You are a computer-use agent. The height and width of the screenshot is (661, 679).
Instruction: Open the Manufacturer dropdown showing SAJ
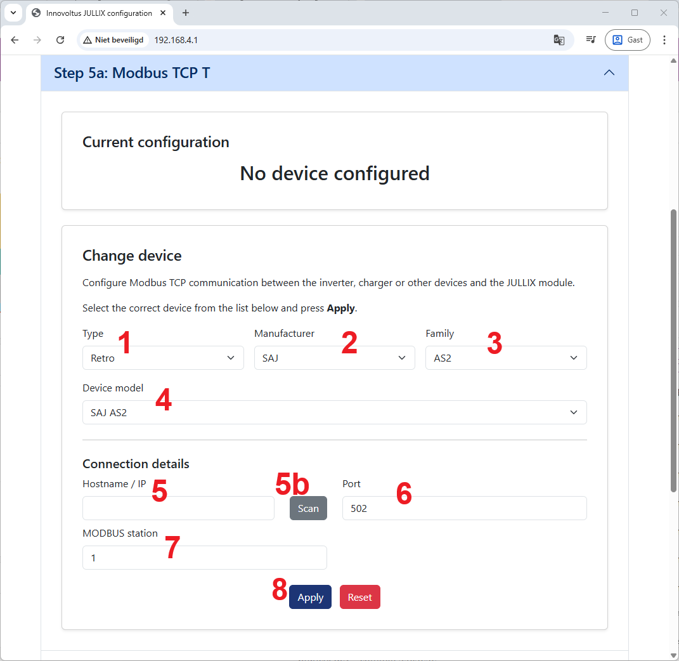click(x=334, y=358)
